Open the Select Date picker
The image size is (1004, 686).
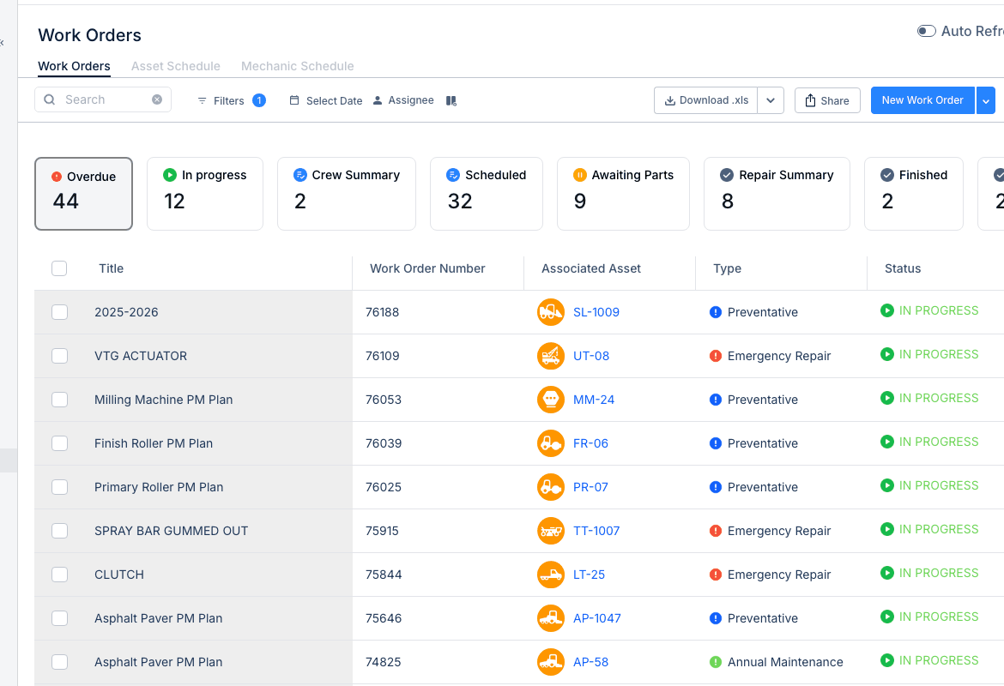pos(326,100)
